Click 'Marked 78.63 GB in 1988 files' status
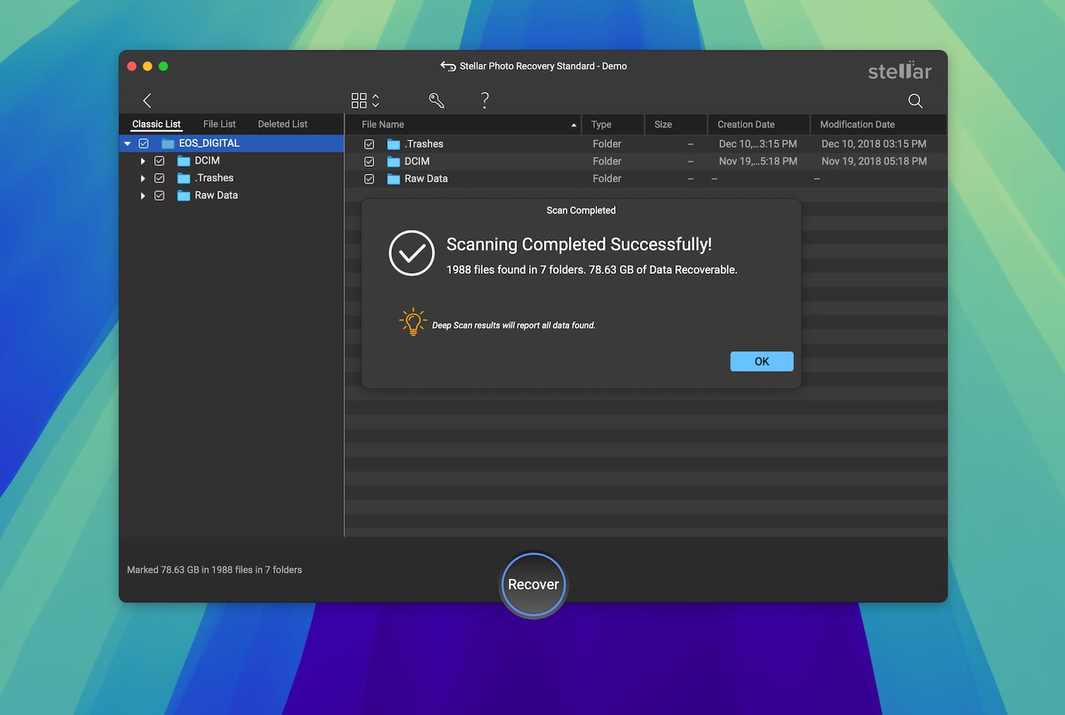 tap(214, 570)
